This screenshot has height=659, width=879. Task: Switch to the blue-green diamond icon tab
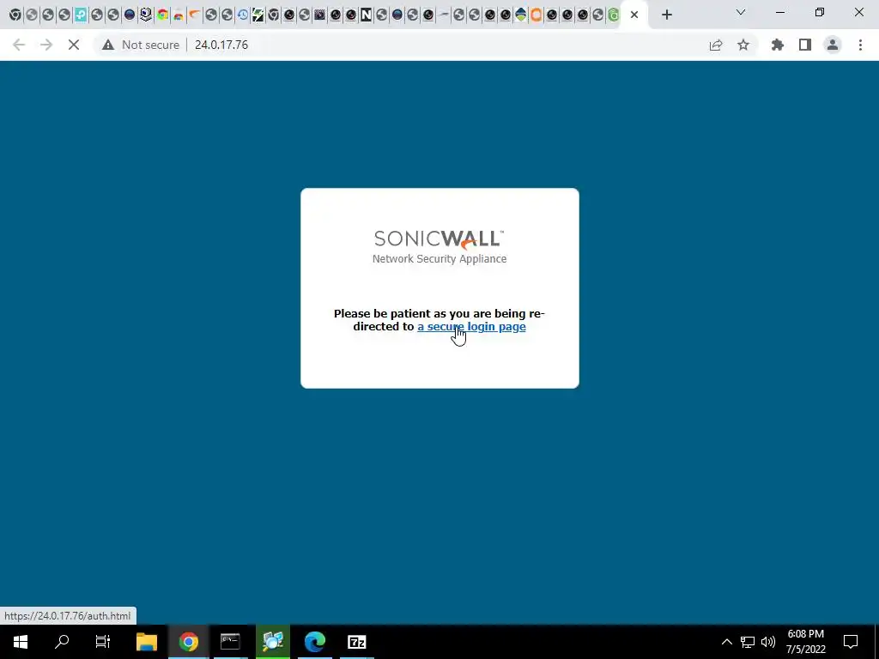point(521,15)
